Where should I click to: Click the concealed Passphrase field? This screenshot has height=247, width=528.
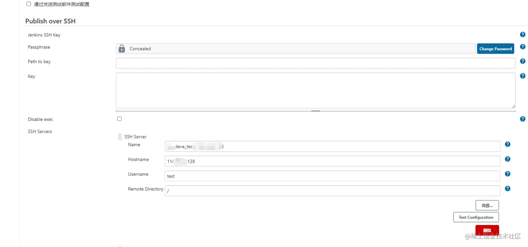pos(295,49)
